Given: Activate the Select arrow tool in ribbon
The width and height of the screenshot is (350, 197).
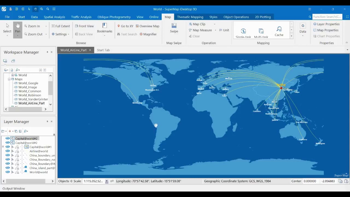Looking at the screenshot, I should click(7, 30).
